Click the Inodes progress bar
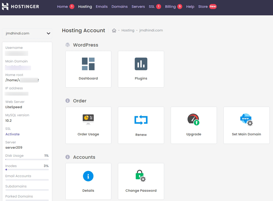Viewport: 273px width, 201px height. [27, 170]
